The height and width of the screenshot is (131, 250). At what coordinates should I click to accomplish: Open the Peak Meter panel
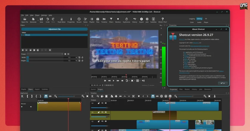62,20
